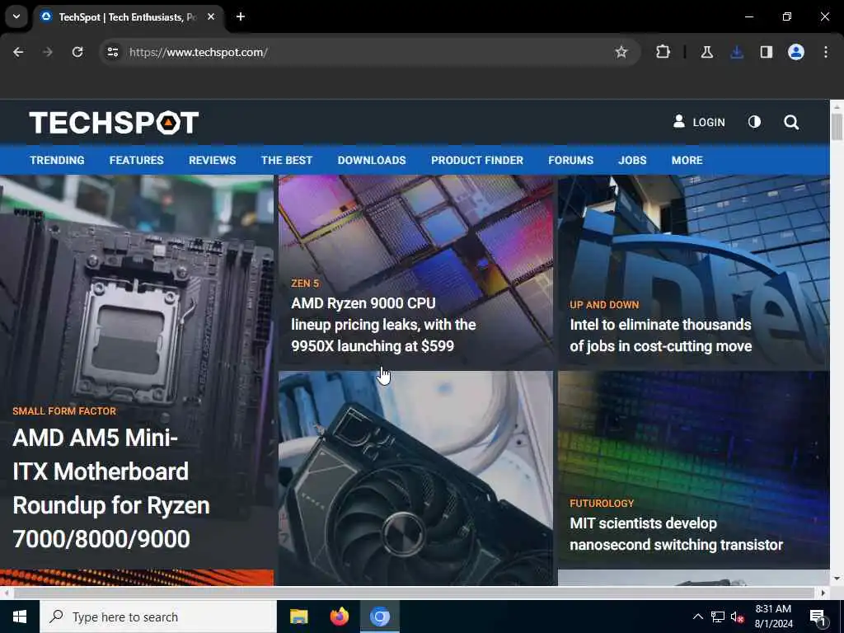The image size is (844, 633).
Task: Open network status tray icon
Action: click(718, 617)
